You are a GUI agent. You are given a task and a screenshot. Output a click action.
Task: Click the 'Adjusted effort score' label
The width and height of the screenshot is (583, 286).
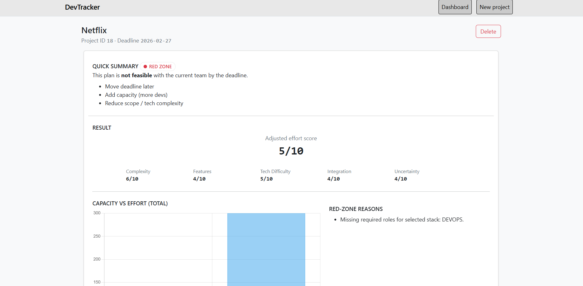coord(291,138)
